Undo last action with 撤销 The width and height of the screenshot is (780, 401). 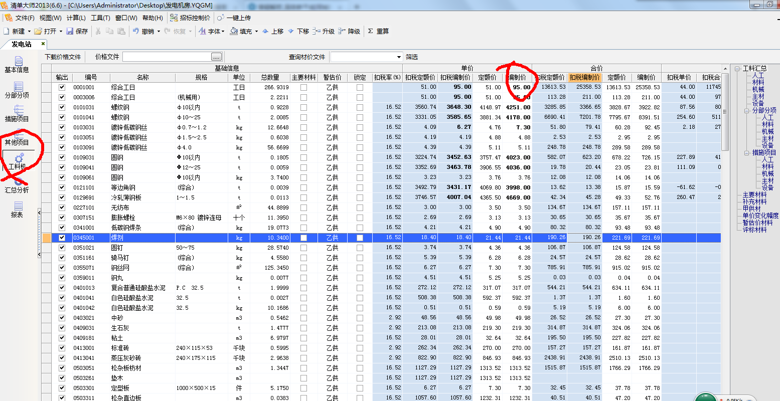(143, 31)
